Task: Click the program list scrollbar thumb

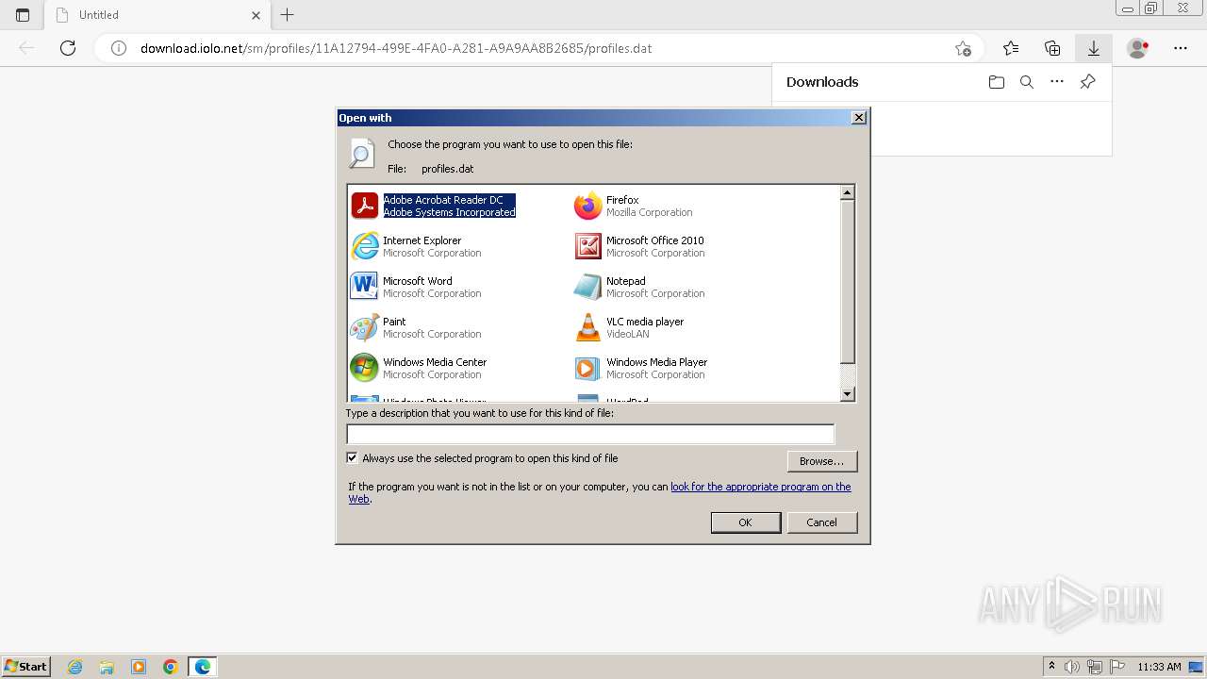Action: (x=847, y=281)
